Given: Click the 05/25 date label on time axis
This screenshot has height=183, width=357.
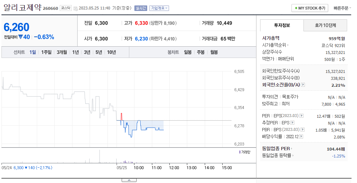Looking at the screenshot, I should click(x=122, y=168).
